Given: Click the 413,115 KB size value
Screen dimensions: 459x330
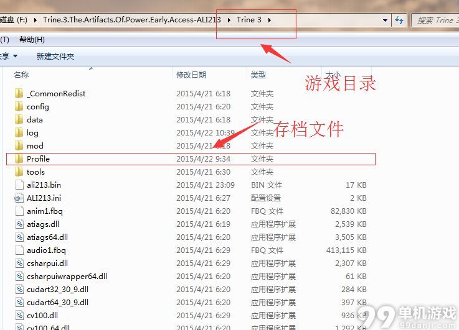Looking at the screenshot, I should click(x=346, y=250).
